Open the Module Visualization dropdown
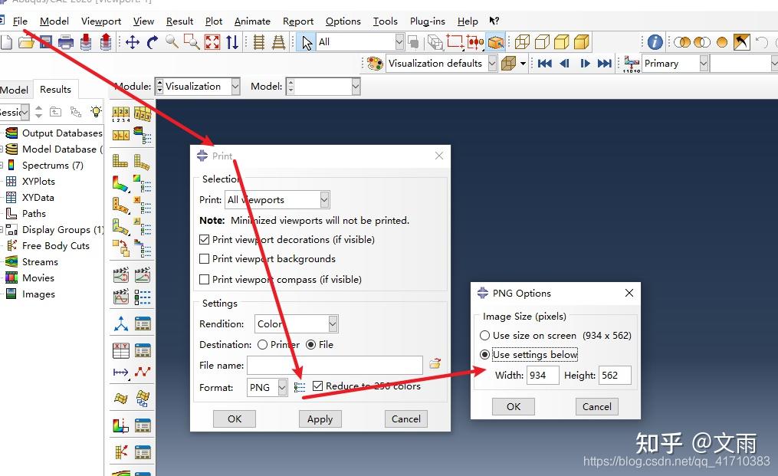This screenshot has width=778, height=476. coord(235,86)
